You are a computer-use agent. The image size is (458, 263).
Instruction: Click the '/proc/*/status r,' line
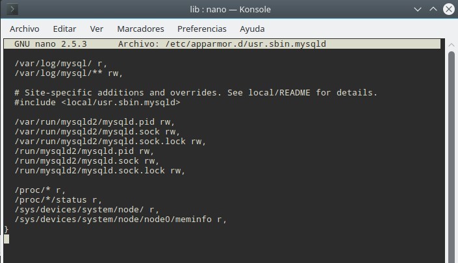[x=58, y=200]
